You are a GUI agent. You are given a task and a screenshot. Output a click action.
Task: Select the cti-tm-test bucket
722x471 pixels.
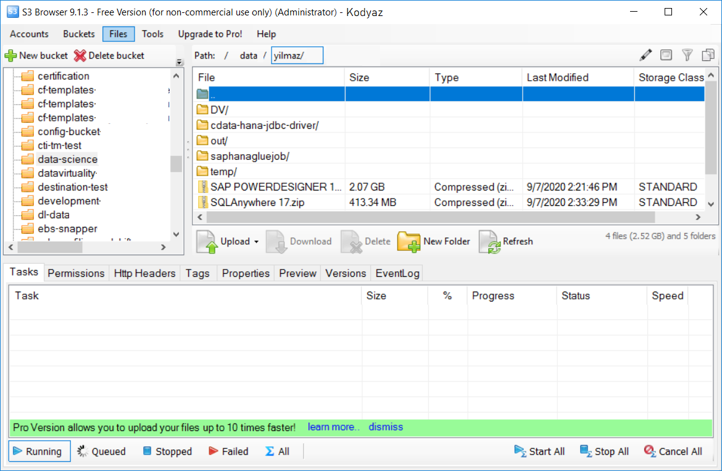(59, 145)
